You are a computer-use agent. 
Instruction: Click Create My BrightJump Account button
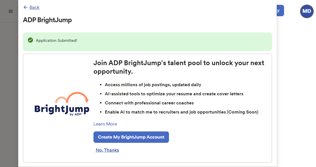pos(131,137)
